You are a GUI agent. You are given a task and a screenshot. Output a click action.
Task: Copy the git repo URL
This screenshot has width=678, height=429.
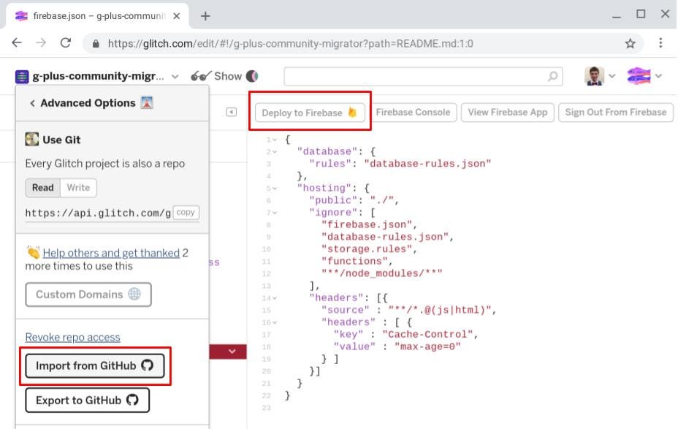coord(186,213)
